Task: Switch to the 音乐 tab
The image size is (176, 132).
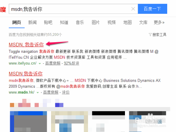Action: 80,22
